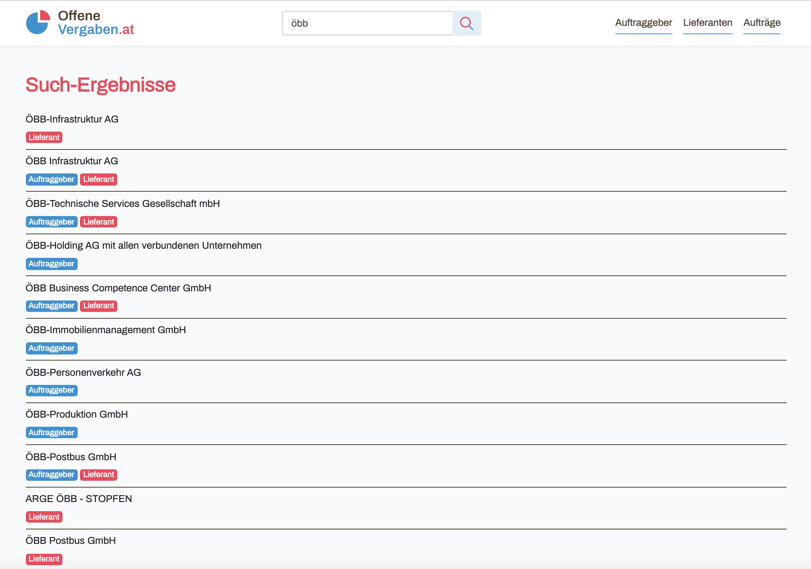The width and height of the screenshot is (811, 569).
Task: Click Lieferant badge under ARGE ÖBB - STOPFEN
Action: pyautogui.click(x=44, y=517)
